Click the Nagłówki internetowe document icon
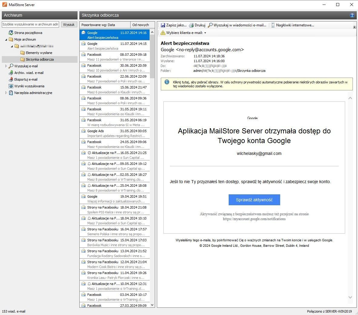 (273, 25)
